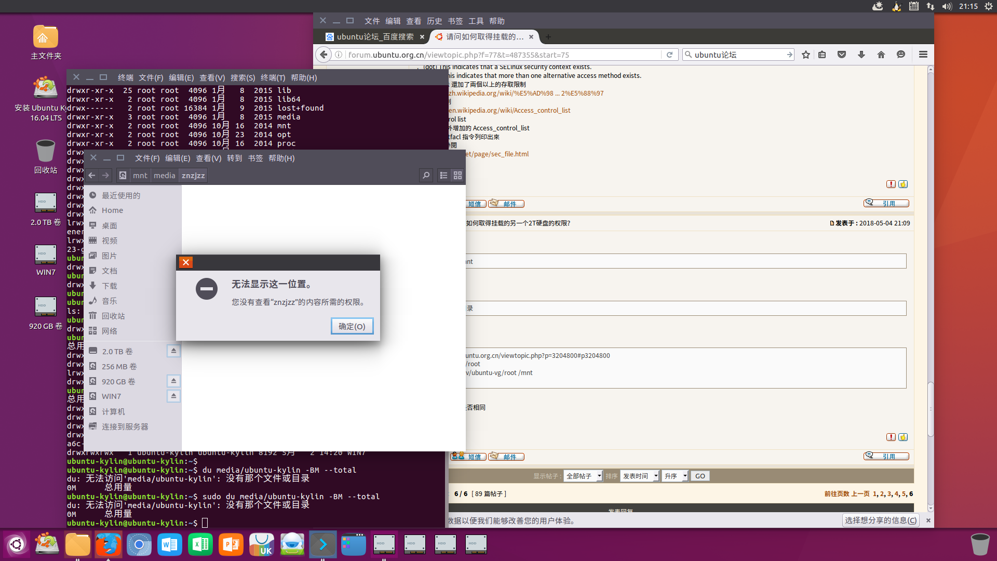The height and width of the screenshot is (561, 997).
Task: Click Firefox browser back button
Action: click(x=324, y=55)
